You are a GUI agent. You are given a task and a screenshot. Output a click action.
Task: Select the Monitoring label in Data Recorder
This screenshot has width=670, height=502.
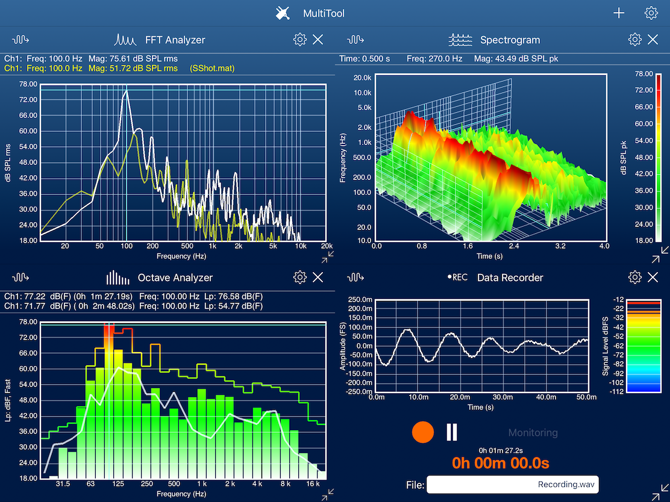(533, 432)
